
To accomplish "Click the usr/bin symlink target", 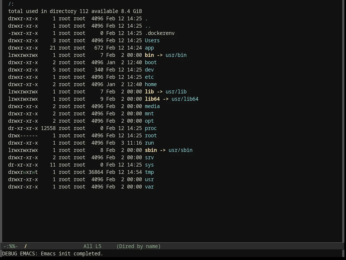I will pos(176,55).
